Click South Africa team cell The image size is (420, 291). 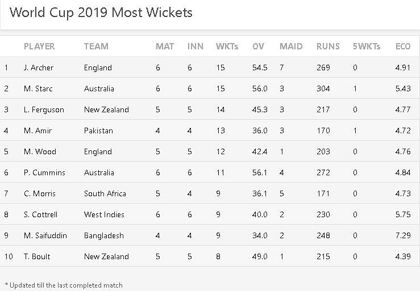[105, 193]
